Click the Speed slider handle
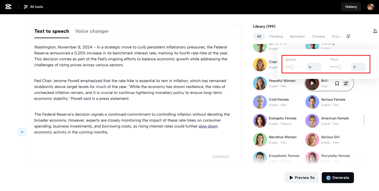The height and width of the screenshot is (191, 379). (x=292, y=67)
